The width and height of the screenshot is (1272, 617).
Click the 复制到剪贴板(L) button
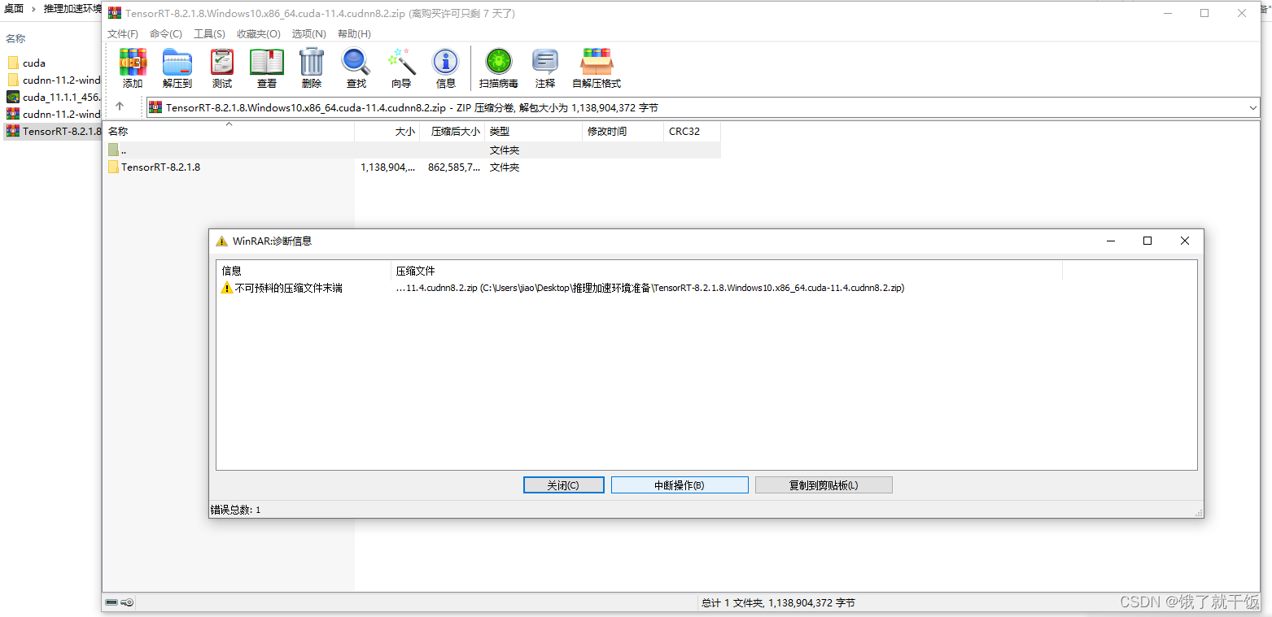(x=824, y=485)
